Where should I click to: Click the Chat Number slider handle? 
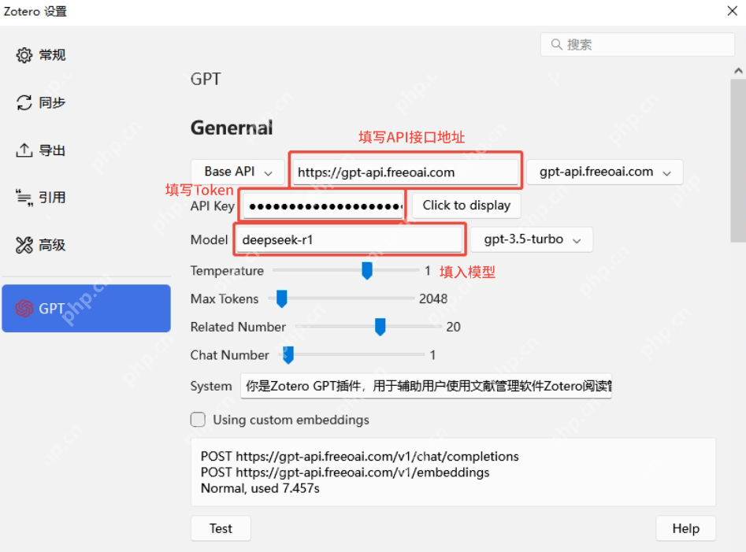(288, 354)
